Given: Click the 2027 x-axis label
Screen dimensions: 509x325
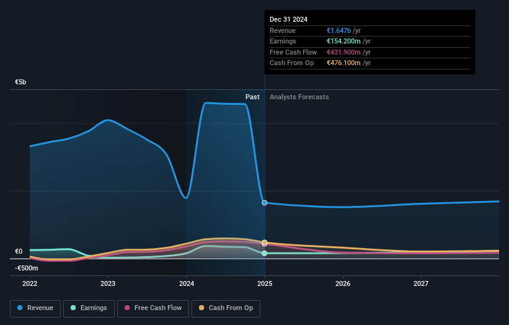Looking at the screenshot, I should (421, 283).
